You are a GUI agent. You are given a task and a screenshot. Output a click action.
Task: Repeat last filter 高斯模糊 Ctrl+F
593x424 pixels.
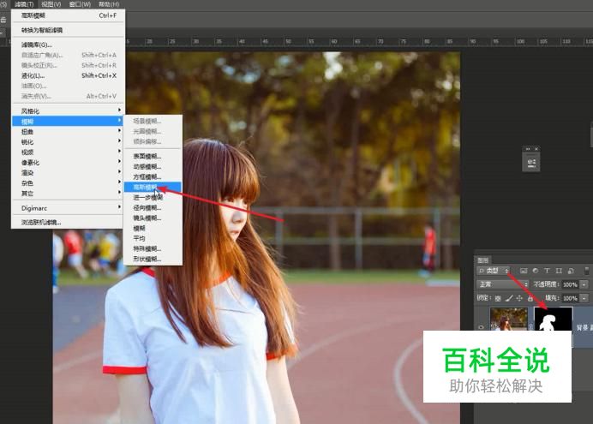coord(68,15)
